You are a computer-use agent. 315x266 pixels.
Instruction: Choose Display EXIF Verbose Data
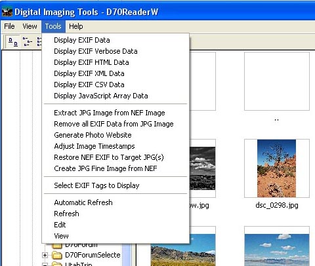click(x=115, y=51)
